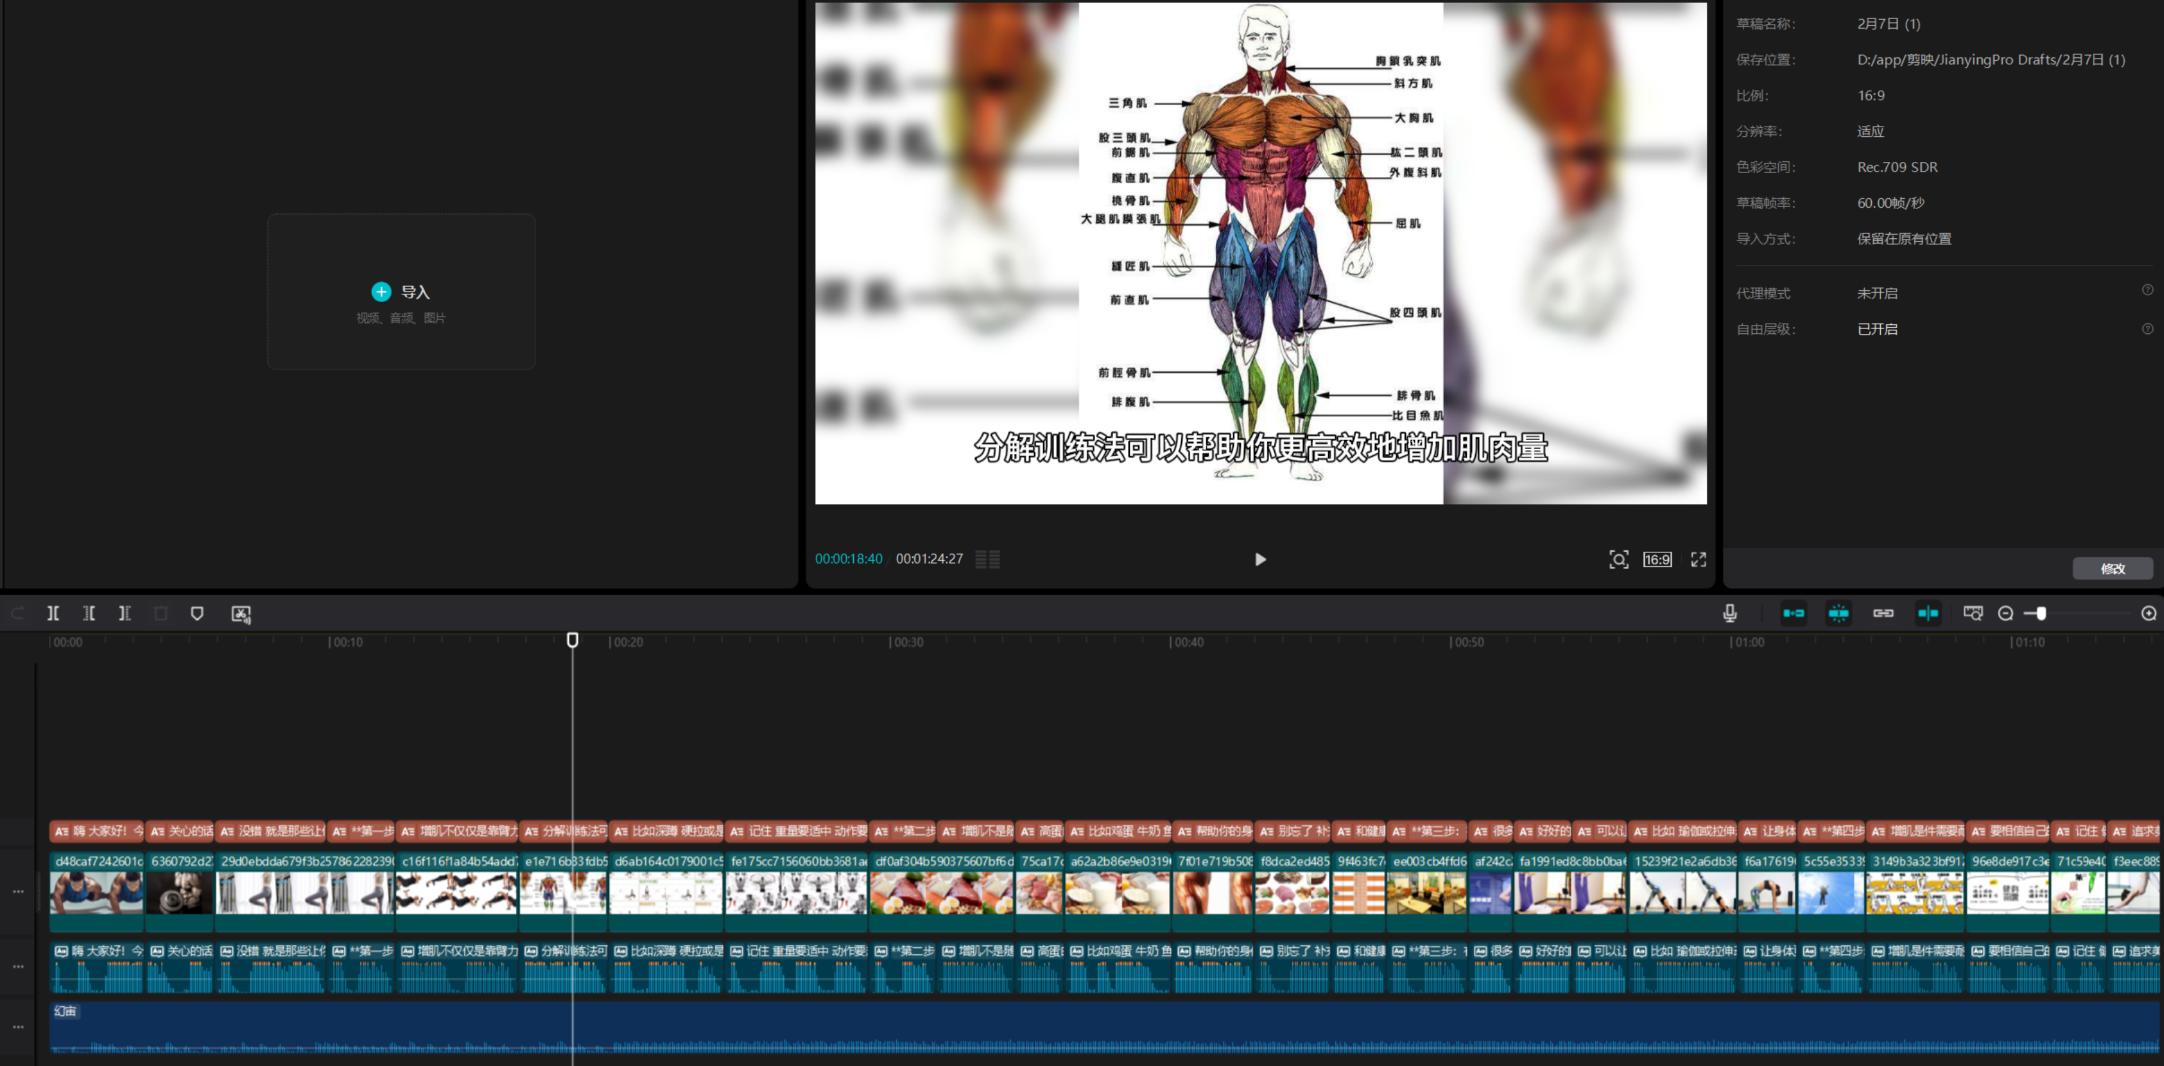Click the smart scene-cut scissors icon

241,613
